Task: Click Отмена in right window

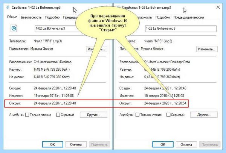Action: pyautogui.click(x=186, y=144)
